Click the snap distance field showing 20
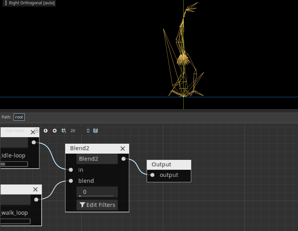Screen dimensions: 298x231 pyautogui.click(x=76, y=131)
